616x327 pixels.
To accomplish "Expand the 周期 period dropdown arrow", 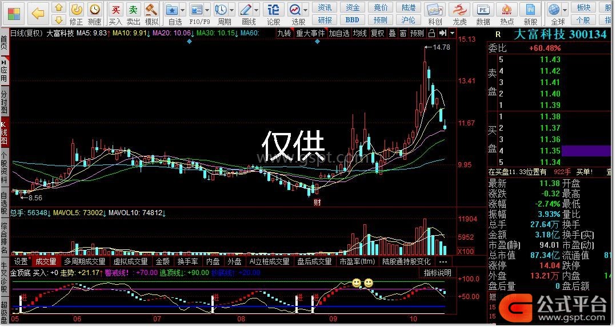I will 232,10.
